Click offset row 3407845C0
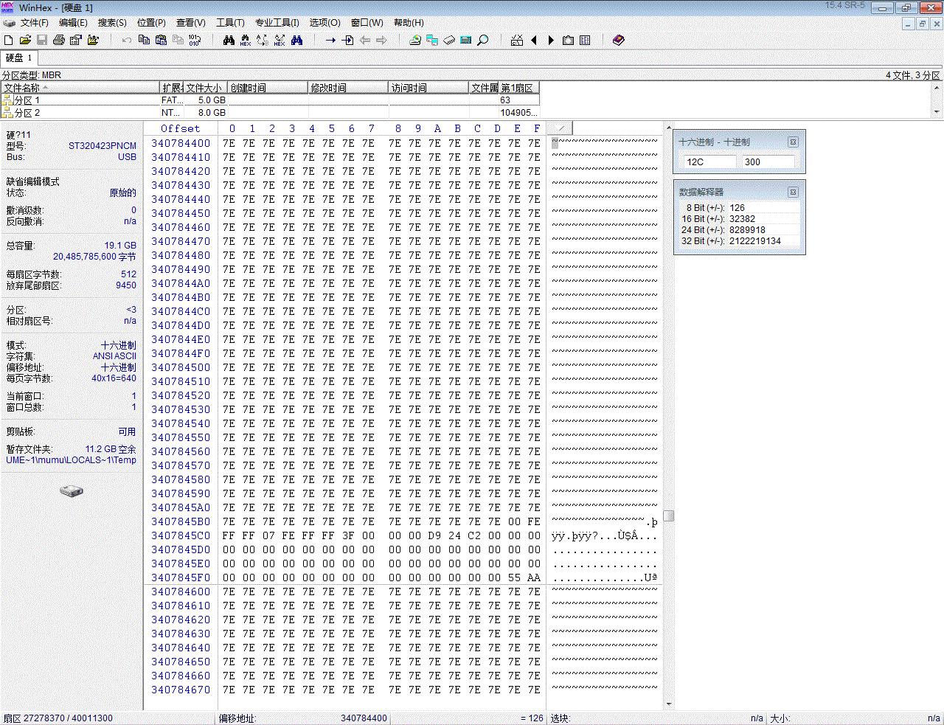 181,535
